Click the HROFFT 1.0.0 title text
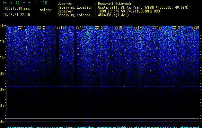The height and width of the screenshot is (128, 202). point(25,3)
